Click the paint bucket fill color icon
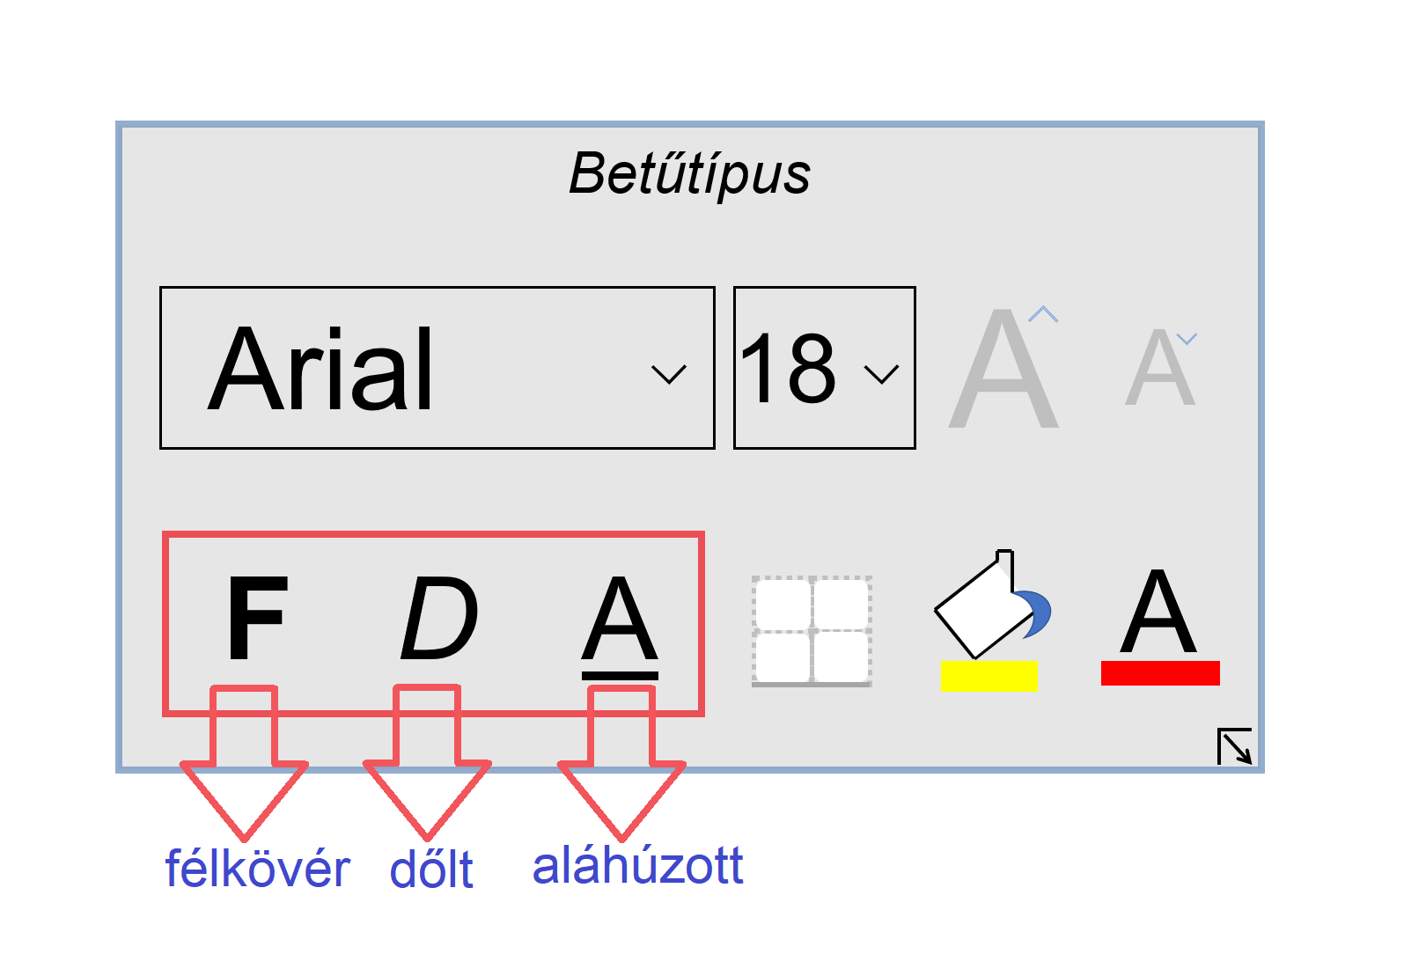This screenshot has width=1426, height=954. [991, 605]
